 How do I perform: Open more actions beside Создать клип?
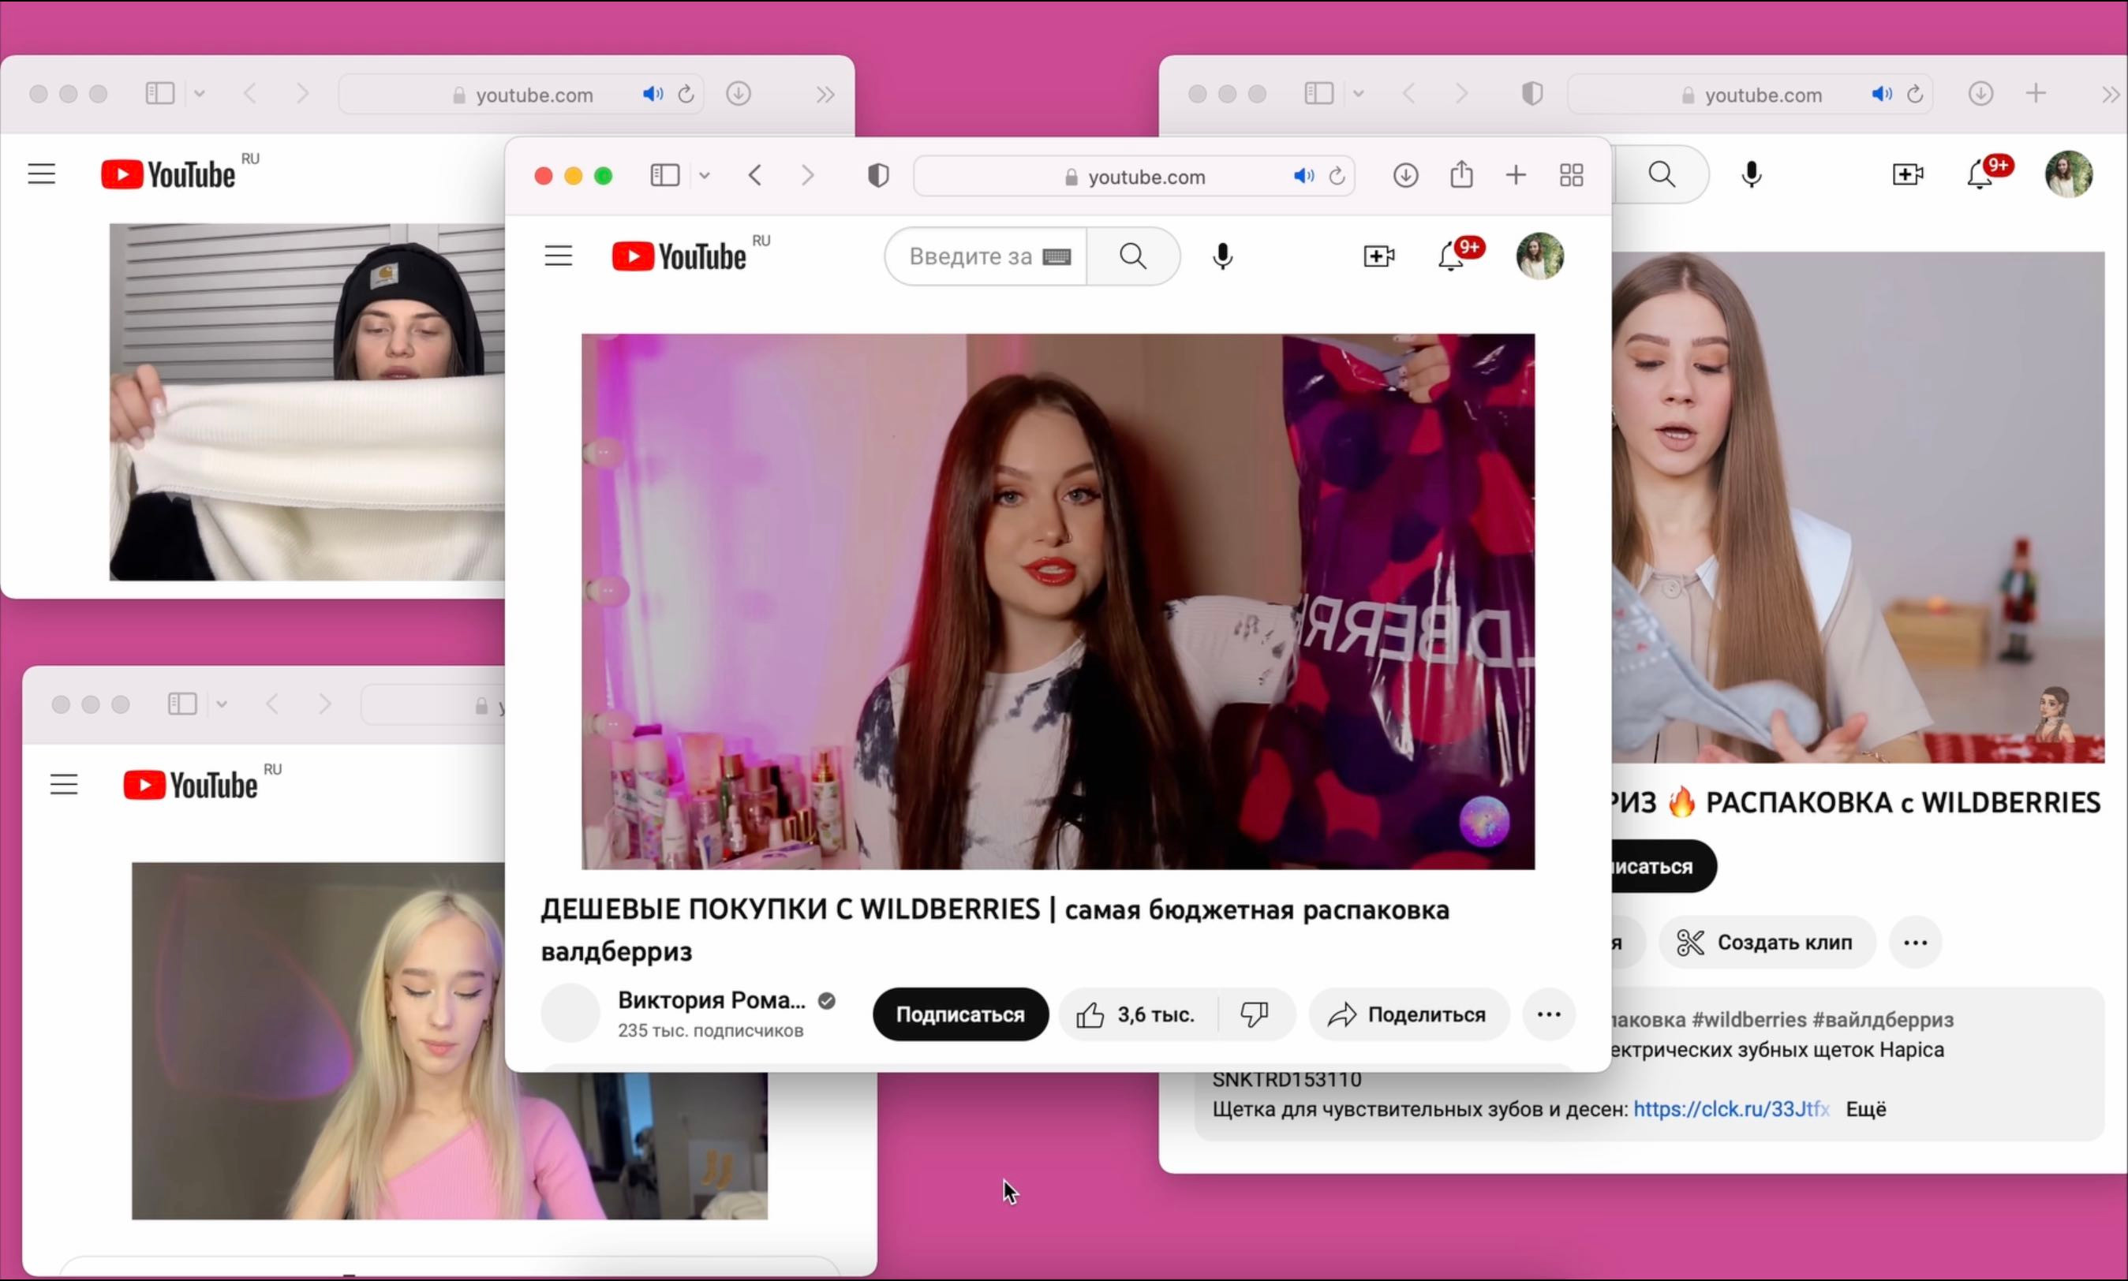(1916, 942)
